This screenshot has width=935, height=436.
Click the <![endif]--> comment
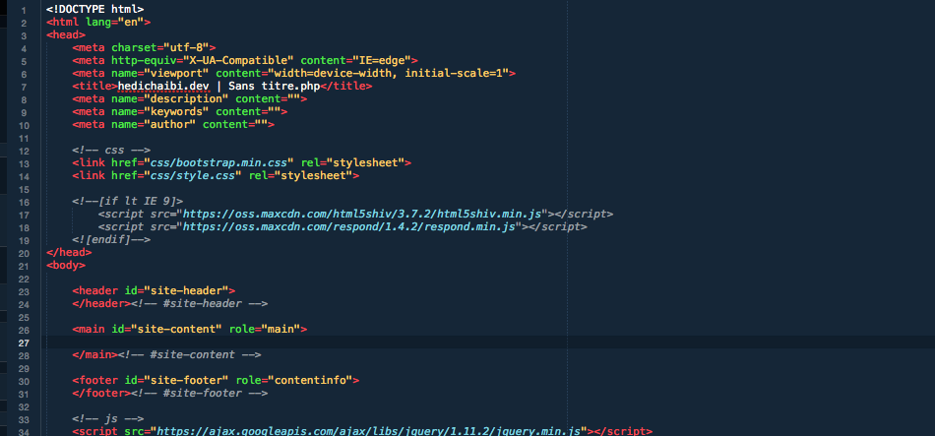point(111,240)
